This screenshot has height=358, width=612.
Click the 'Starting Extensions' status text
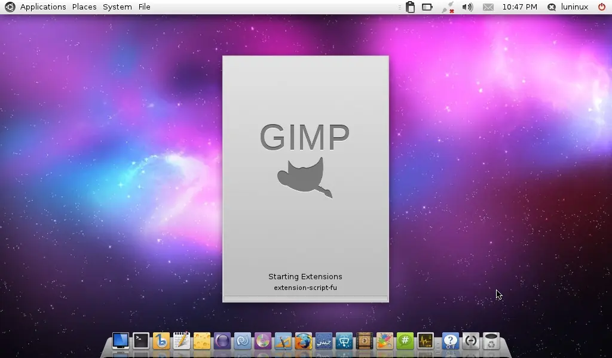(305, 277)
